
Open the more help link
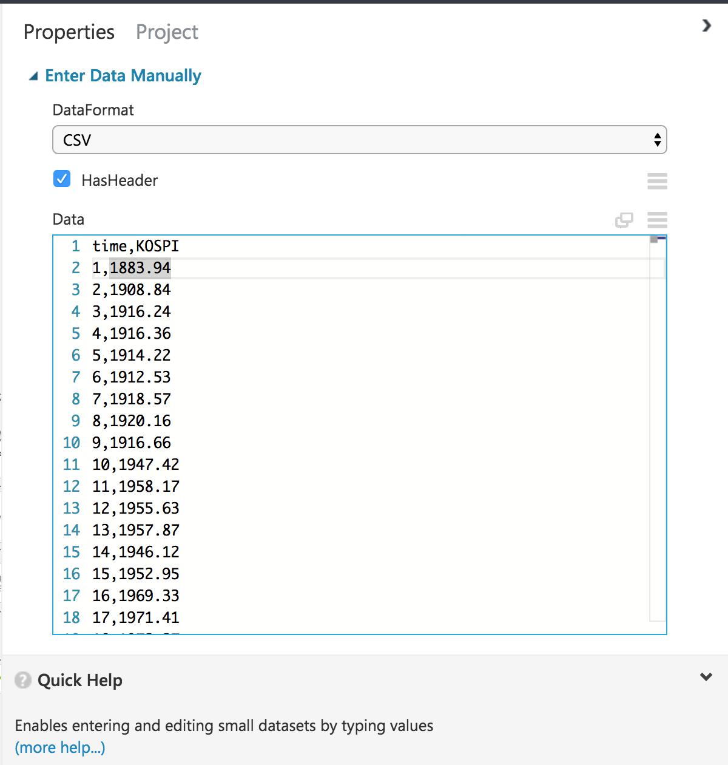60,747
